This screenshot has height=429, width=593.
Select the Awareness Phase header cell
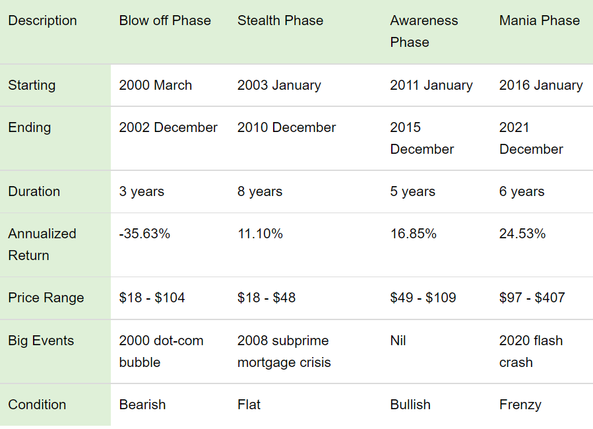point(423,31)
